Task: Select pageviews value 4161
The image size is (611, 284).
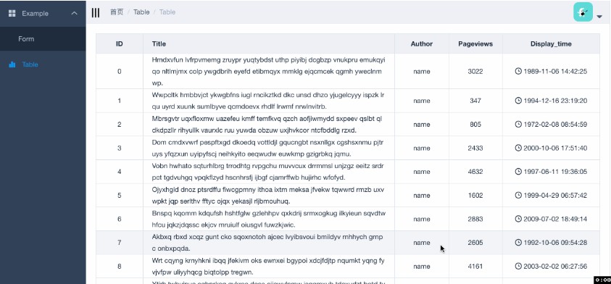Action: [x=475, y=266]
